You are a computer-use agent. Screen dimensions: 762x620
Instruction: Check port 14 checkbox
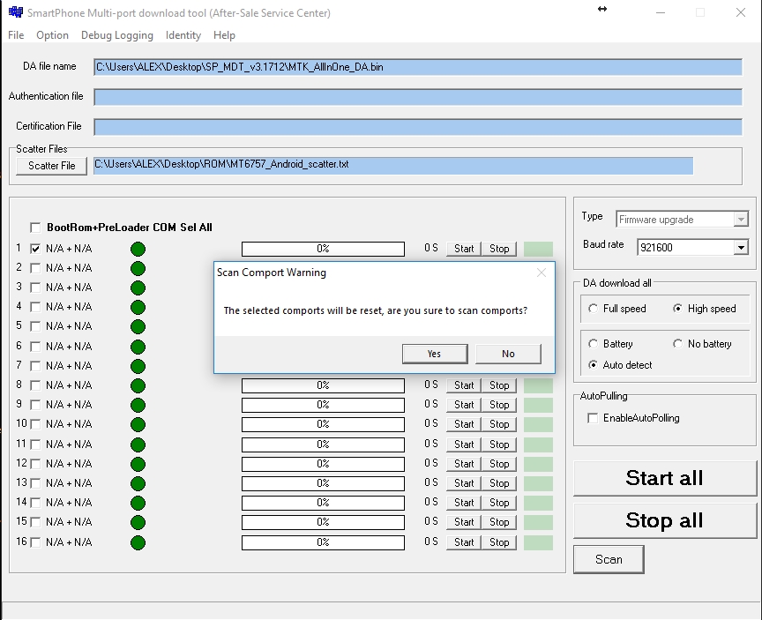point(35,503)
